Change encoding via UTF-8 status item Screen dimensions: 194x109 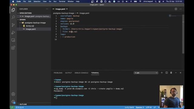[x=149, y=107]
